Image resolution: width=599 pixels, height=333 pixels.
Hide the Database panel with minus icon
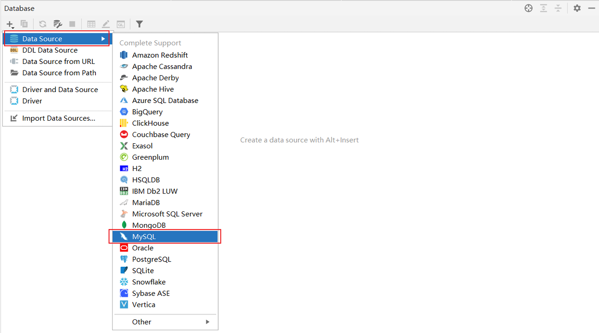pyautogui.click(x=591, y=8)
